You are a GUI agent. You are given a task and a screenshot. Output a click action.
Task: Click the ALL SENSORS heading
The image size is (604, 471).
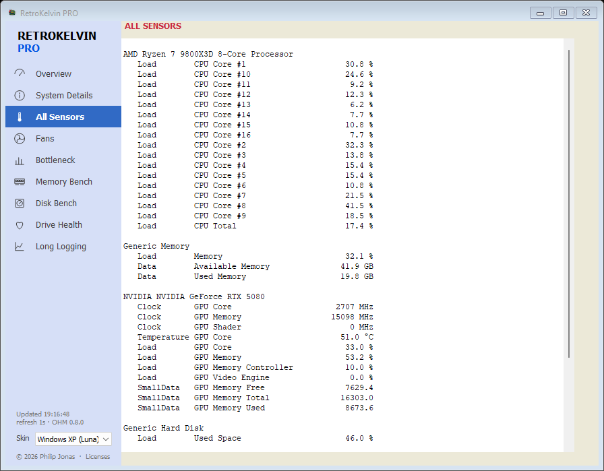(153, 26)
